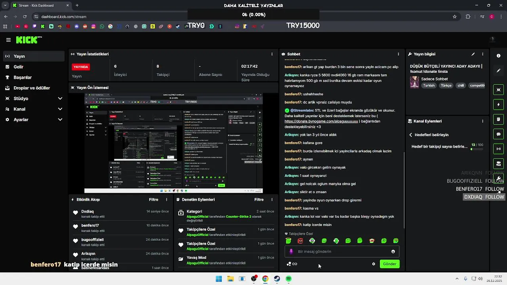This screenshot has width=507, height=285.
Task: Open Spotify from the taskbar
Action: (289, 279)
